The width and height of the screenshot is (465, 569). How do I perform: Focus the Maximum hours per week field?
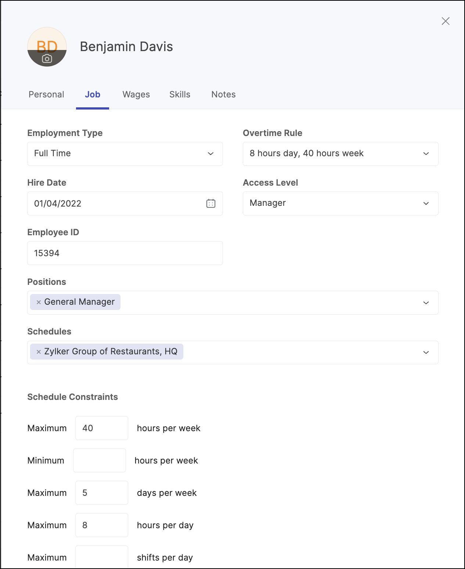(102, 428)
